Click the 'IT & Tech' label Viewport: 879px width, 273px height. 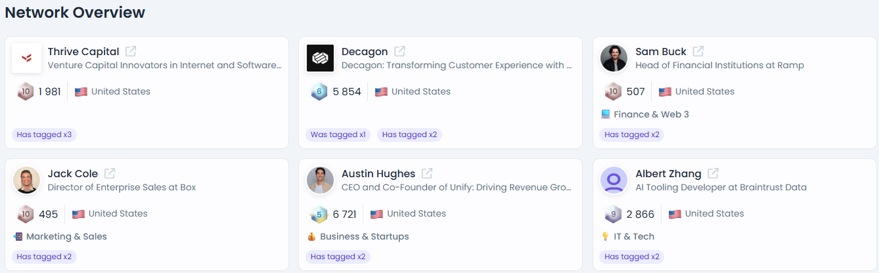(x=634, y=236)
